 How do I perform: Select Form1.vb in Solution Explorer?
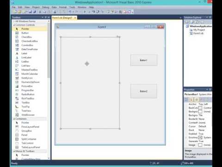[x=197, y=33]
